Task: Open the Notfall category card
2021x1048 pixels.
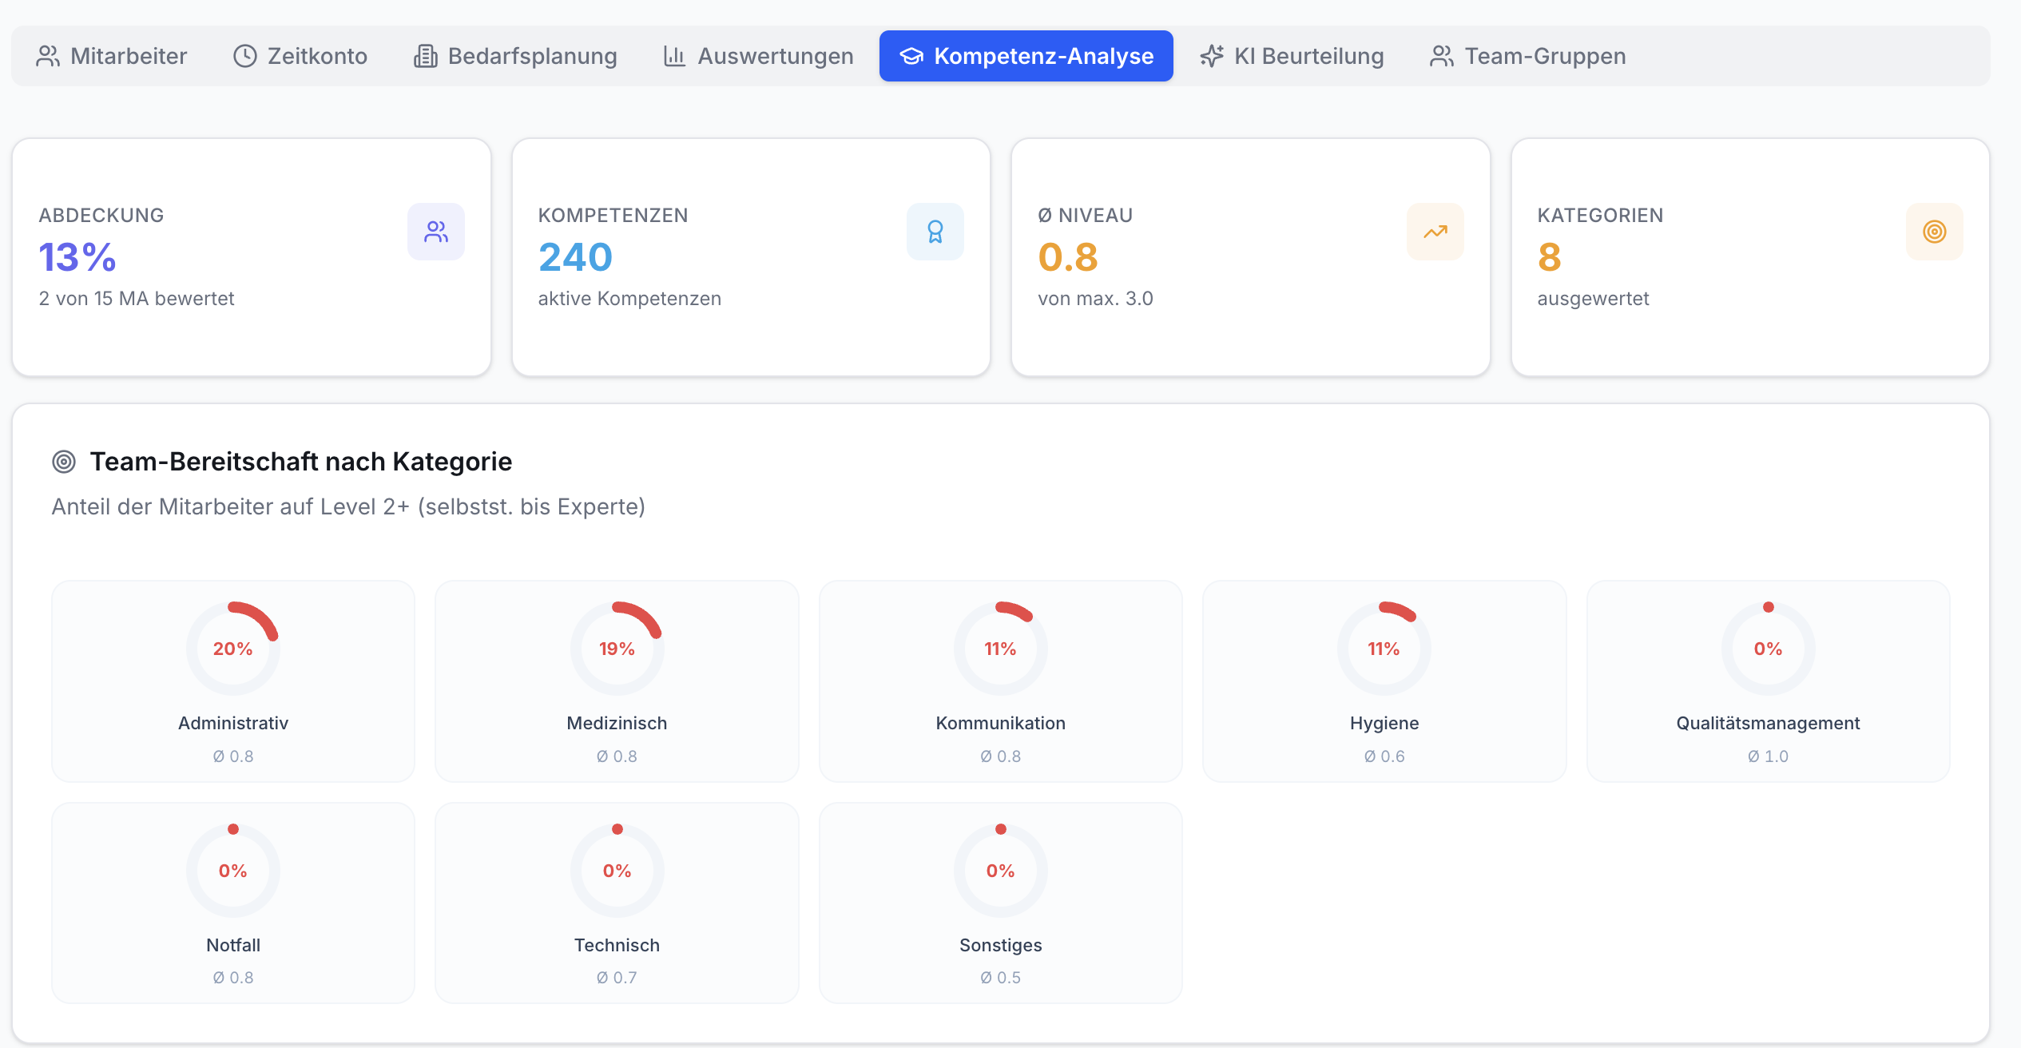Action: (x=233, y=903)
